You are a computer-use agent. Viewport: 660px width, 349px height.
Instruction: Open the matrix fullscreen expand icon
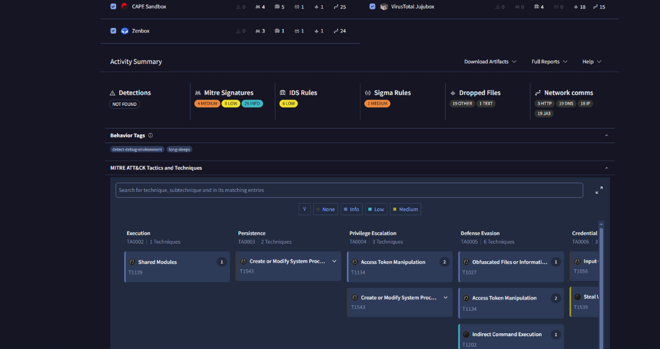(599, 191)
